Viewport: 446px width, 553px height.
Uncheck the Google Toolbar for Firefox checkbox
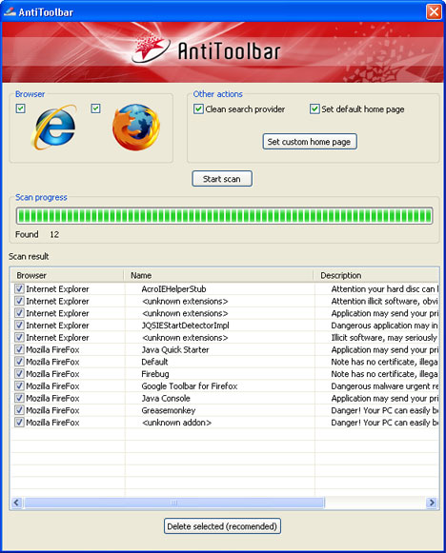(x=19, y=385)
